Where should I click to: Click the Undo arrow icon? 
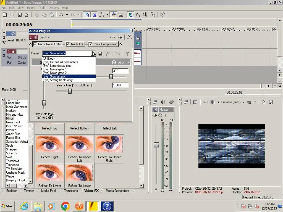(x=61, y=15)
